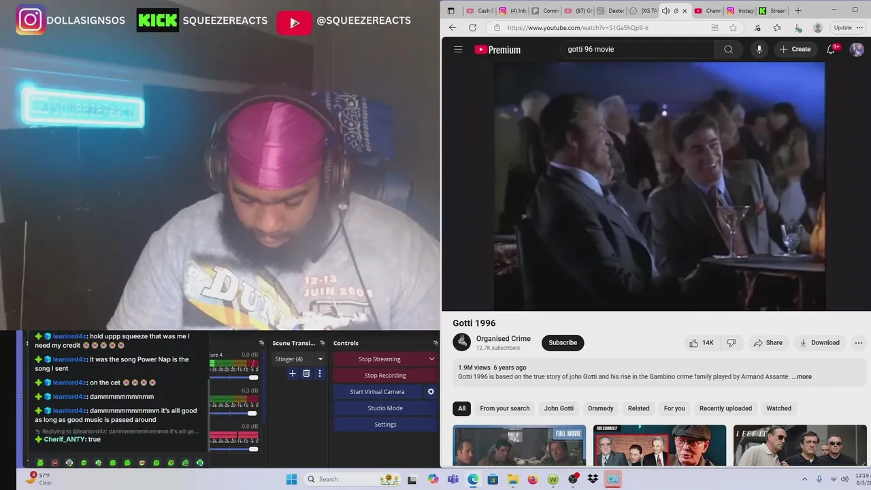The width and height of the screenshot is (871, 490).
Task: Open virtual camera settings gear
Action: [431, 392]
